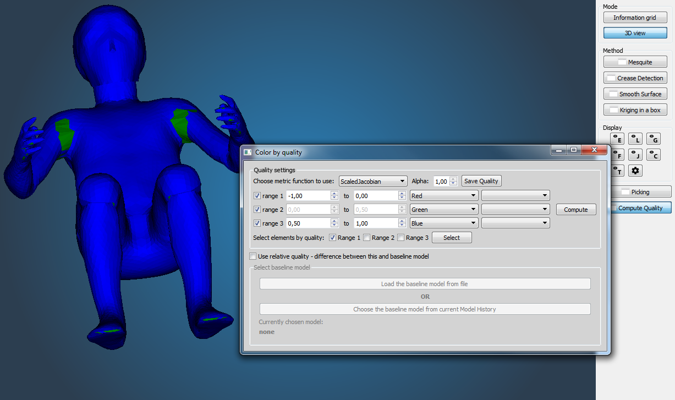Screen dimensions: 675x400
Task: Open the empty dropdown beside Red
Action: [515, 195]
